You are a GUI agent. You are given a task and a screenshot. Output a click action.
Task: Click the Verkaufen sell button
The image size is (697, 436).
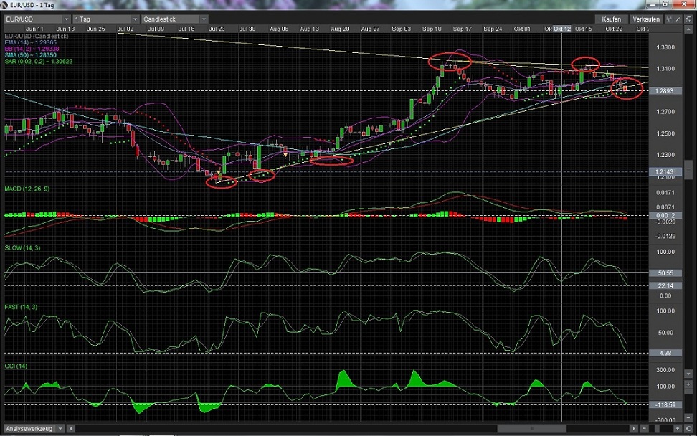coord(646,19)
